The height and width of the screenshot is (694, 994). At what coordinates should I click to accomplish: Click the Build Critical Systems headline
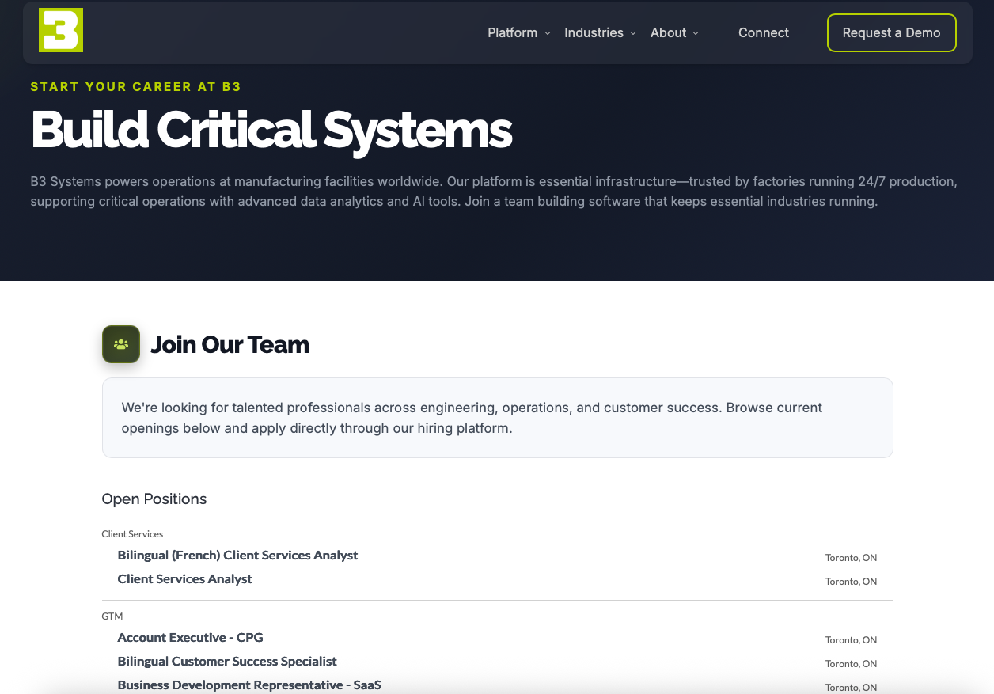coord(271,129)
